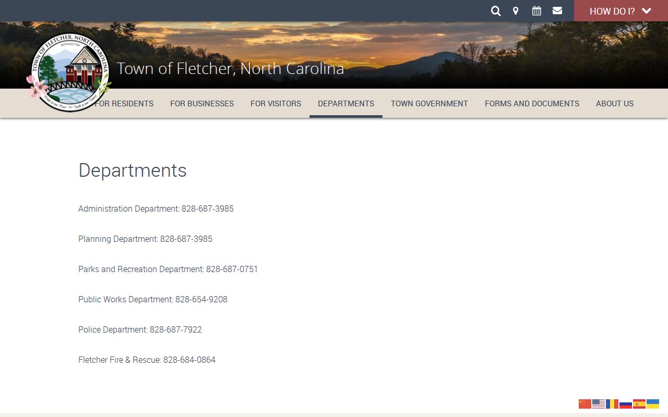668x417 pixels.
Task: Open the About Us menu
Action: 615,103
